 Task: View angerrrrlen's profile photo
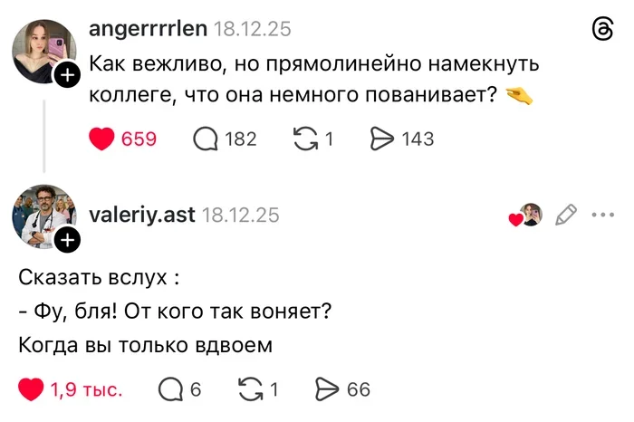click(x=43, y=50)
